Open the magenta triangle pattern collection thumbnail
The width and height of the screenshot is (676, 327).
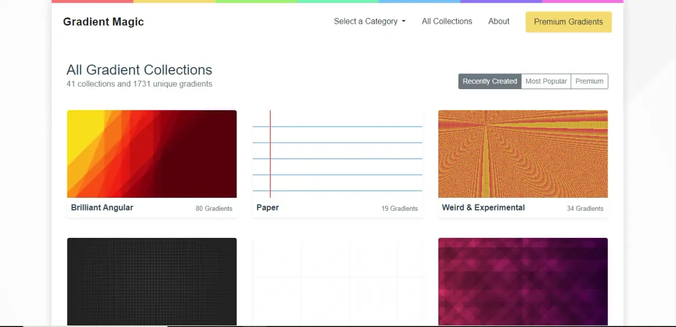pos(523,282)
